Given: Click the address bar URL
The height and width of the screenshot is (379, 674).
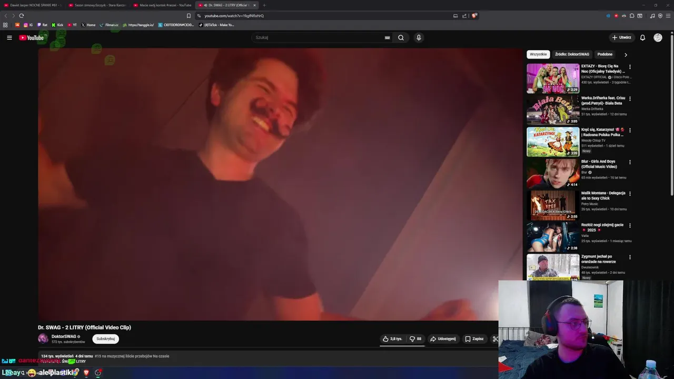Looking at the screenshot, I should [234, 16].
